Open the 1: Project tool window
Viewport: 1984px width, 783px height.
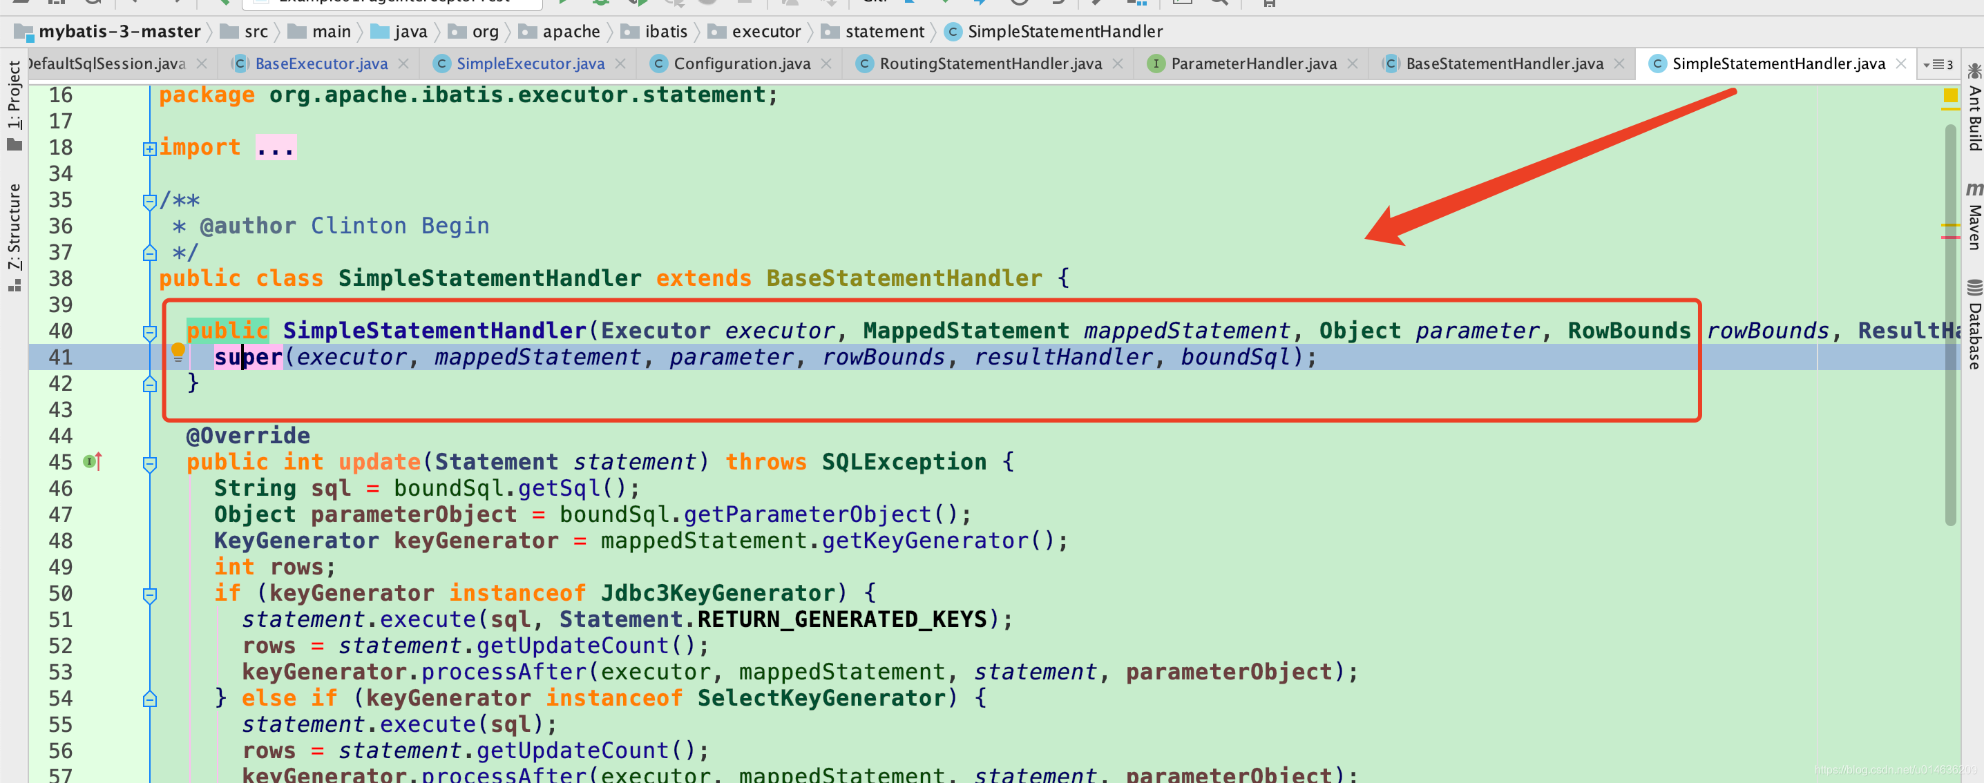pos(14,106)
